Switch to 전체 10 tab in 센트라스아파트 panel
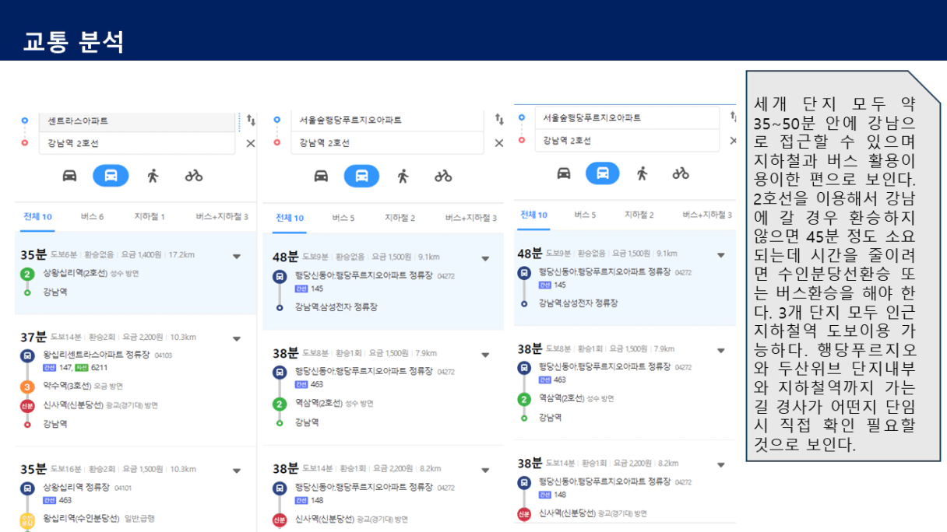 click(x=37, y=217)
